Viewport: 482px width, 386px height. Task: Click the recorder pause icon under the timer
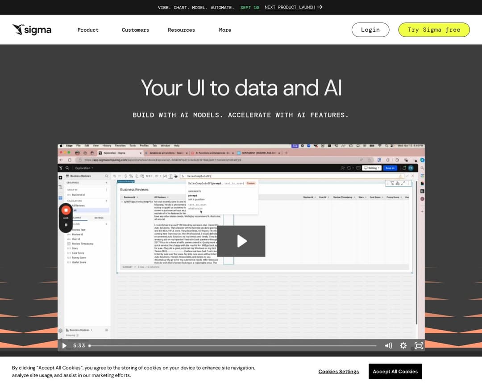click(66, 225)
